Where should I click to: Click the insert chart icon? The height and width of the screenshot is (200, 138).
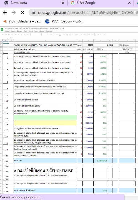(95, 35)
